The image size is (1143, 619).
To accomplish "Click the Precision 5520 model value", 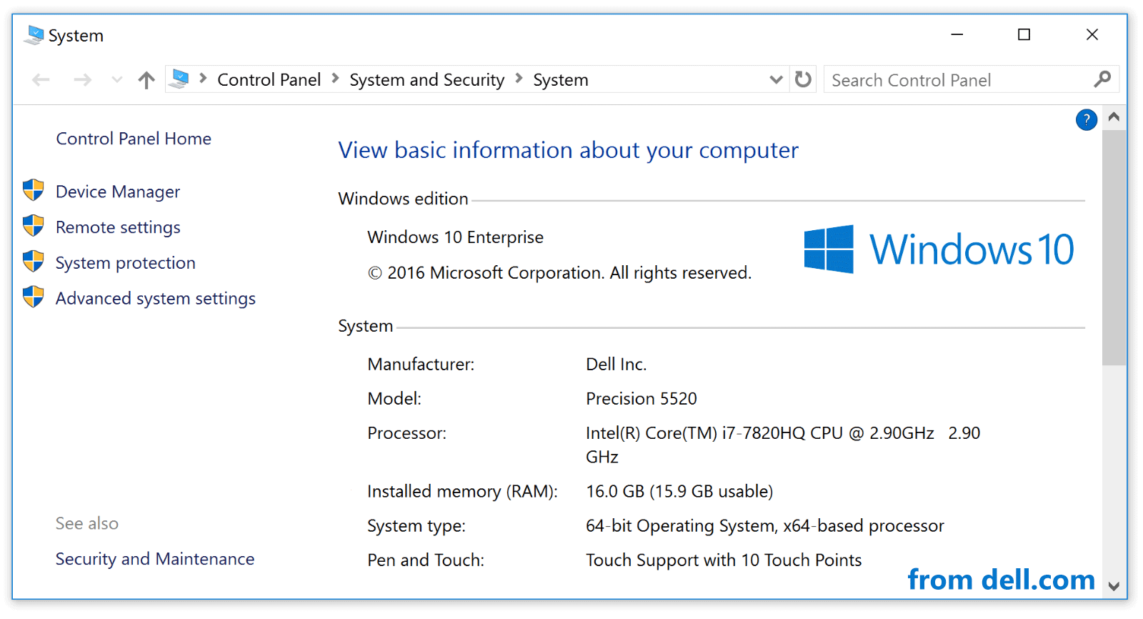I will pyautogui.click(x=641, y=399).
